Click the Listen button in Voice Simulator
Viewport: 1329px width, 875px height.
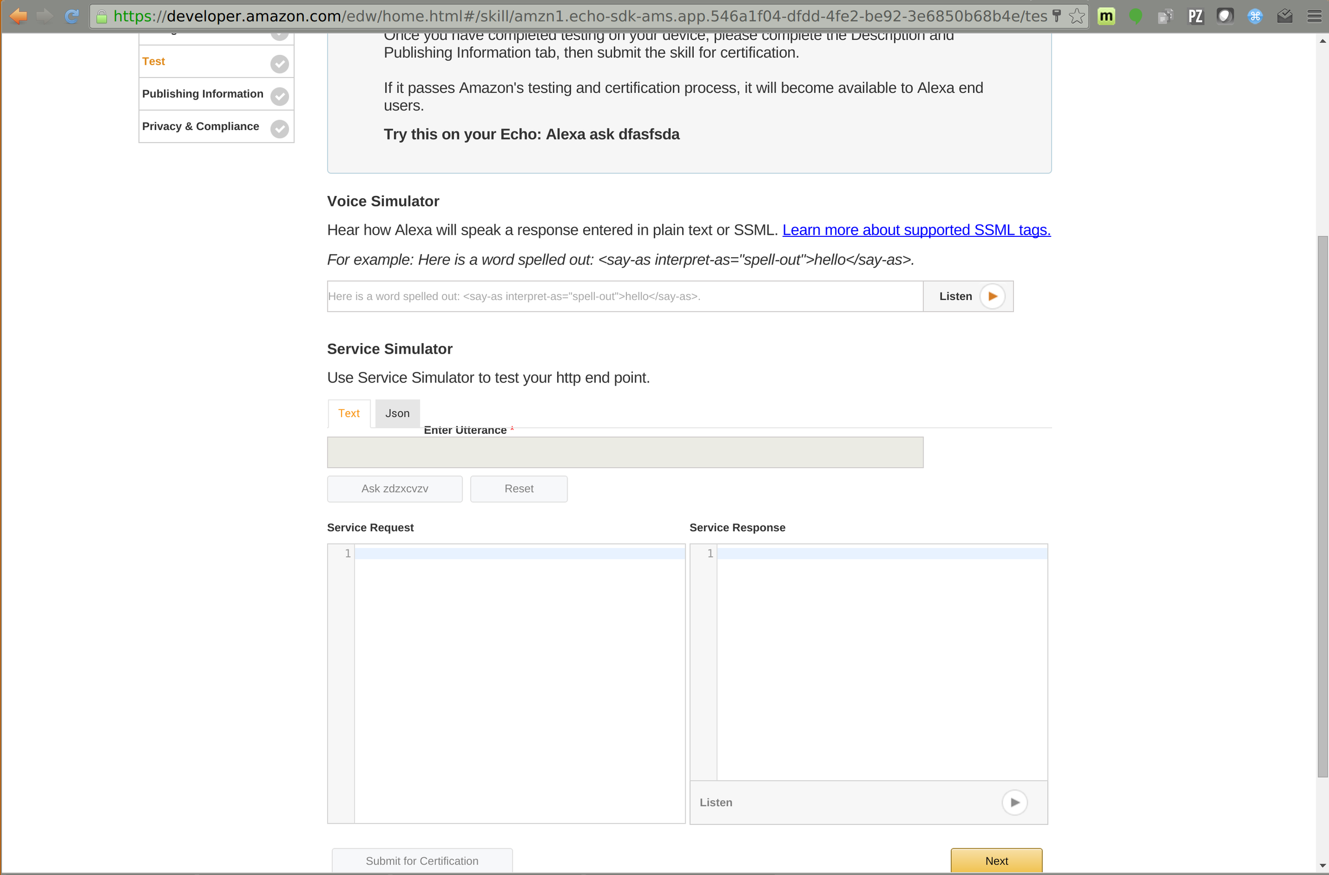tap(968, 296)
